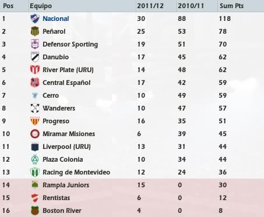Select the Defensor Sporting badge icon
The height and width of the screenshot is (217, 264).
[x=35, y=44]
